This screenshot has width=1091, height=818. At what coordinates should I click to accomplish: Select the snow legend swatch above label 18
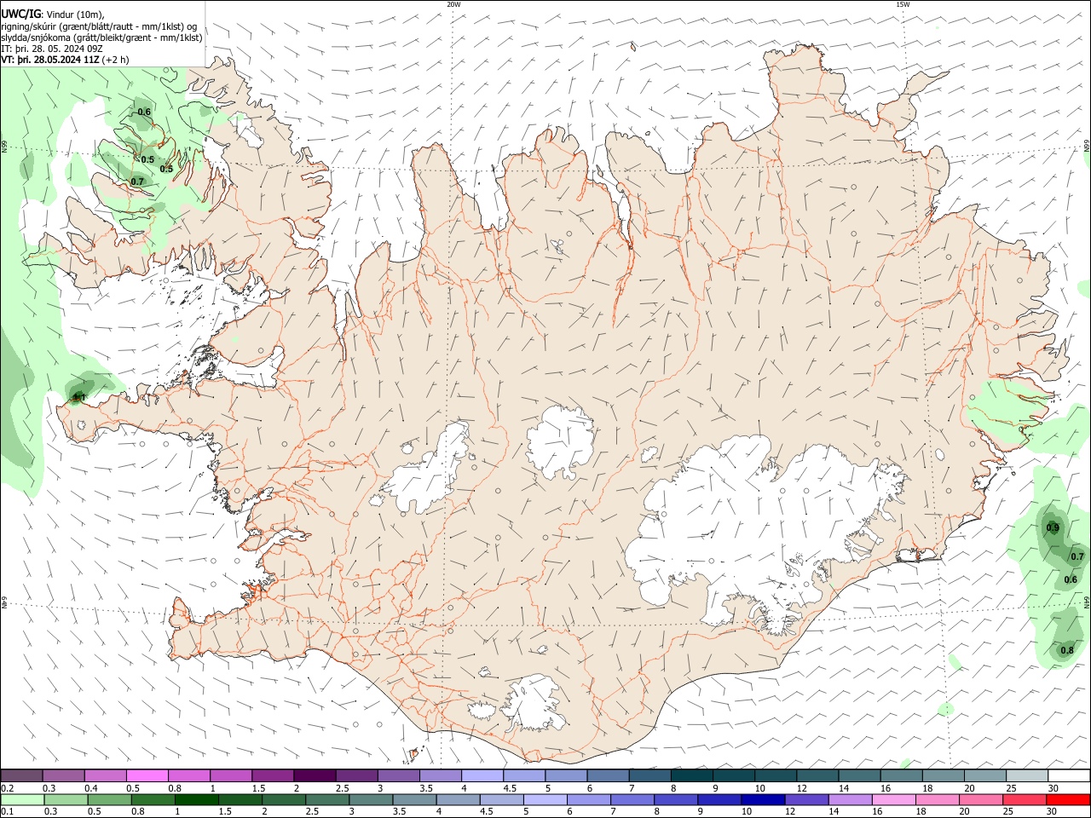943,776
